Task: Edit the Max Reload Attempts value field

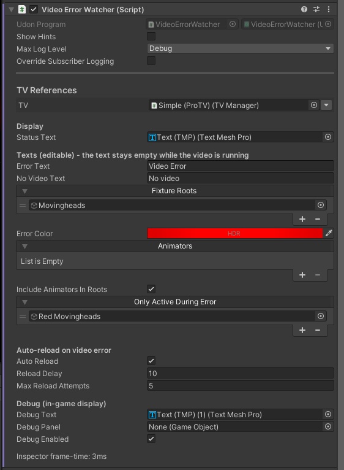Action: (240, 385)
